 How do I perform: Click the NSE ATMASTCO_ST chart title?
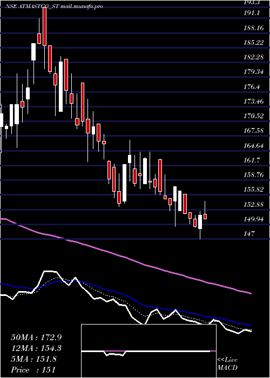tap(55, 6)
